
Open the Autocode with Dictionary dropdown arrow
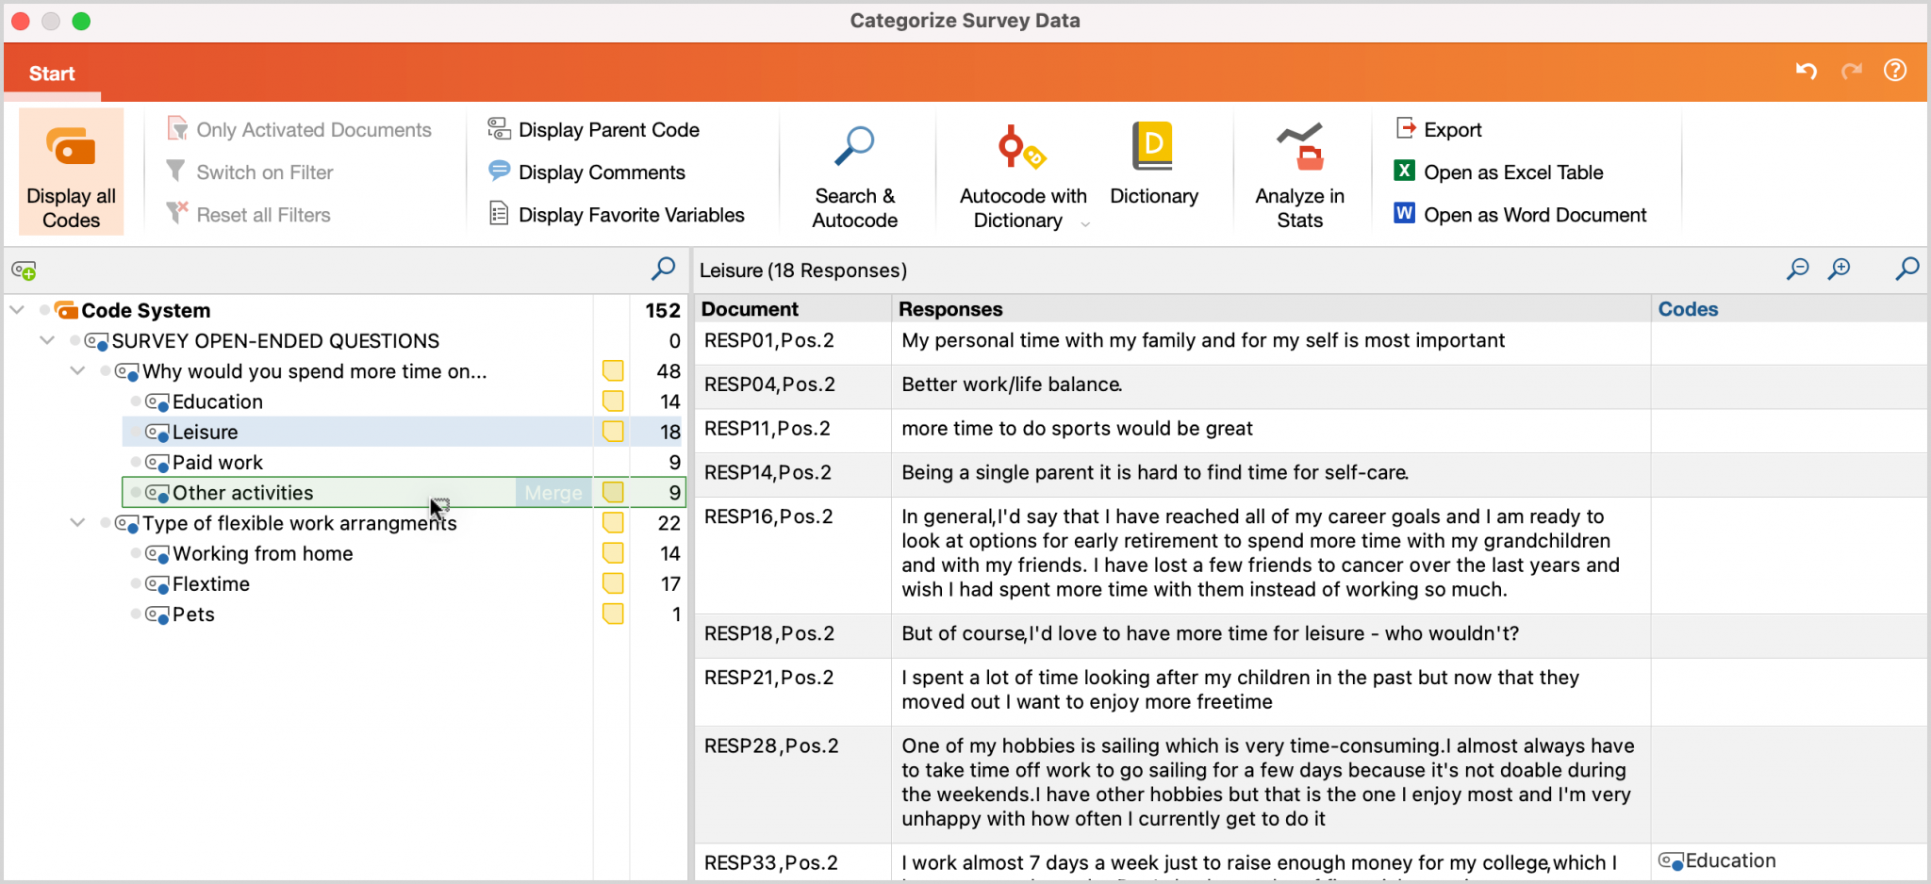click(1085, 224)
